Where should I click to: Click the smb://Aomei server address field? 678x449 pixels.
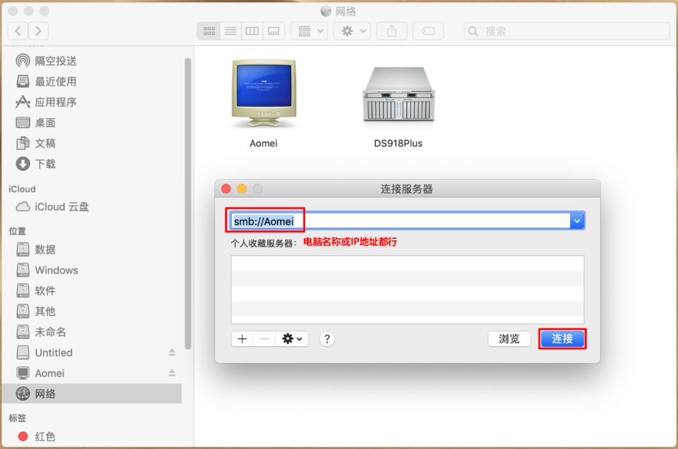tap(400, 221)
